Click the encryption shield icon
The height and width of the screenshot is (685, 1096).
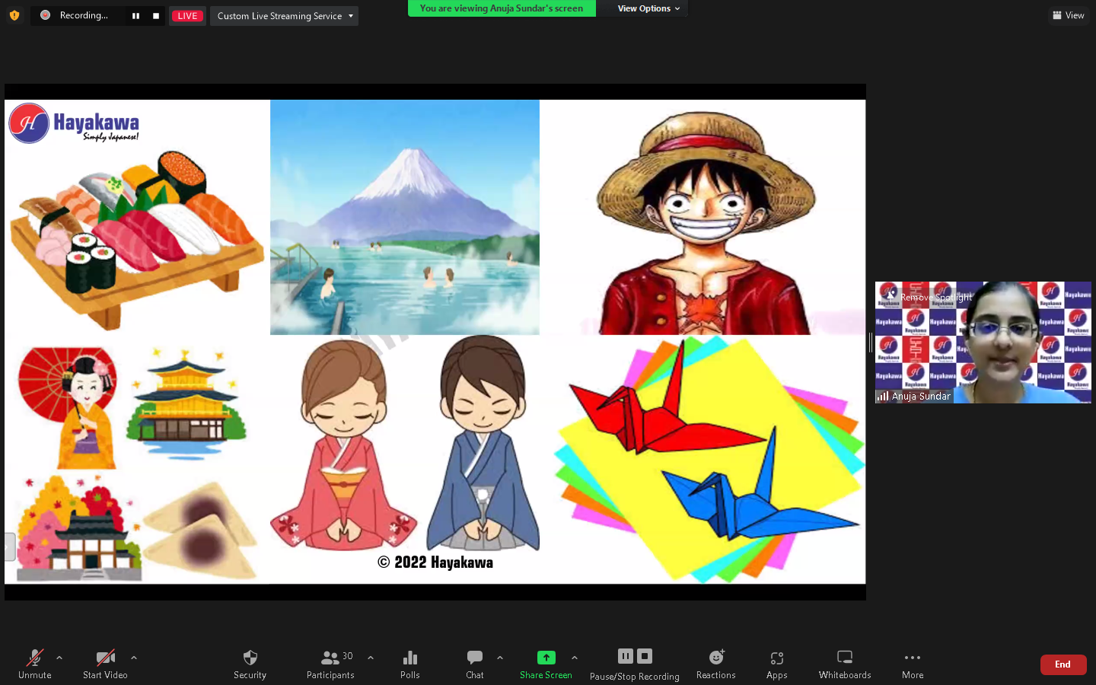pyautogui.click(x=14, y=15)
